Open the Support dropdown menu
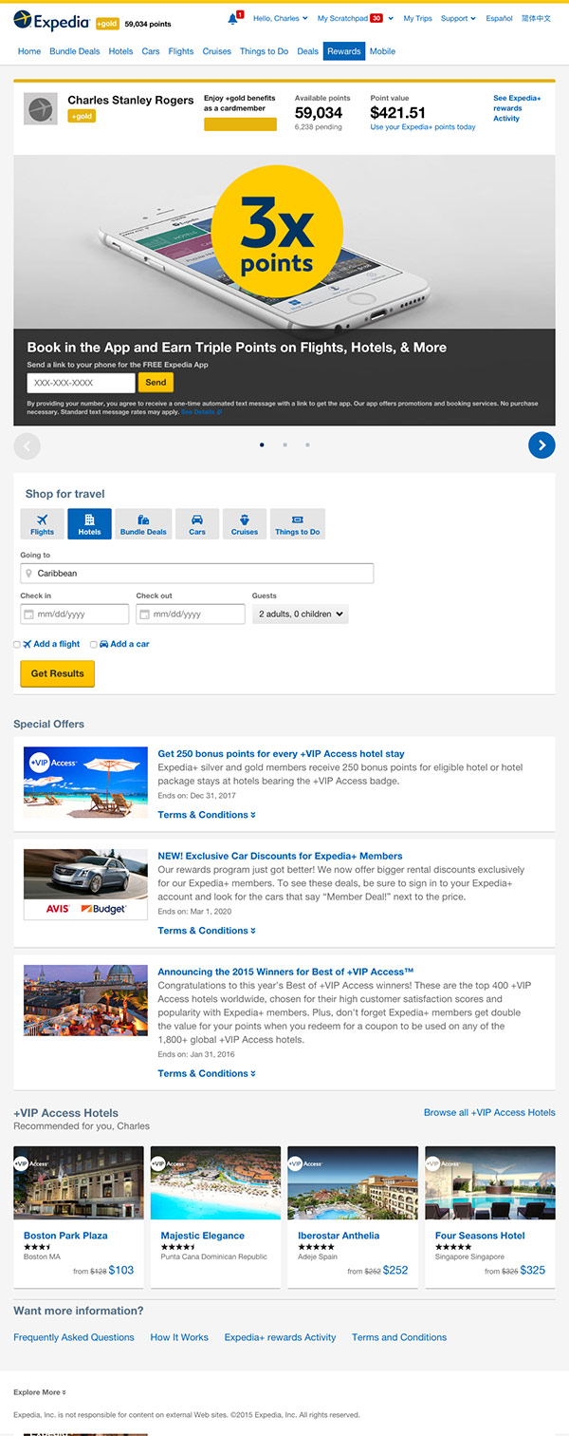Viewport: 569px width, 1436px height. (x=458, y=18)
